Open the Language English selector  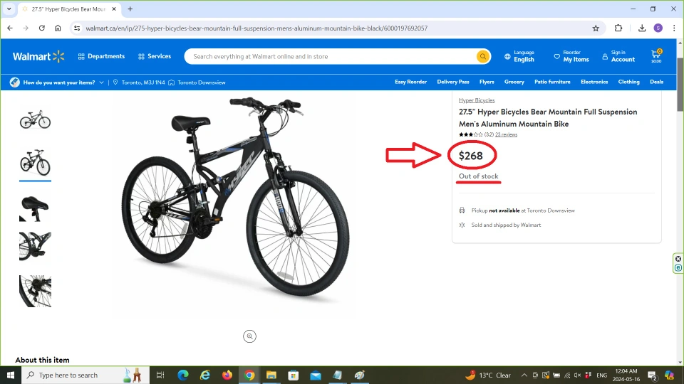tap(519, 56)
